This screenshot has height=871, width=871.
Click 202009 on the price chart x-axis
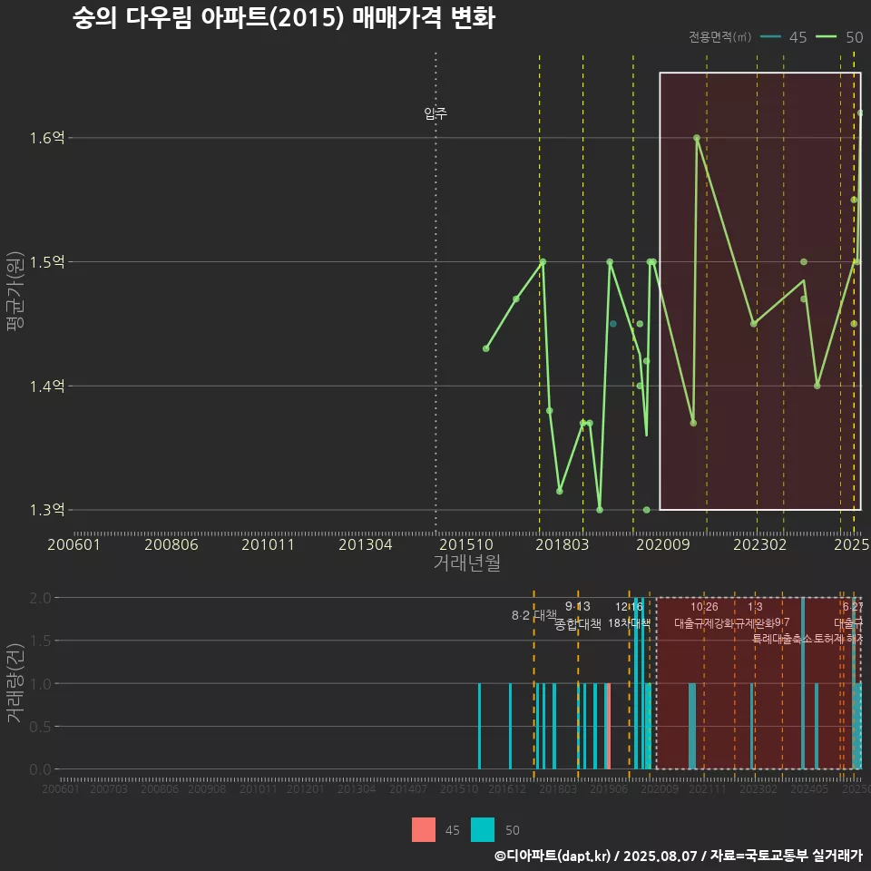[x=662, y=544]
